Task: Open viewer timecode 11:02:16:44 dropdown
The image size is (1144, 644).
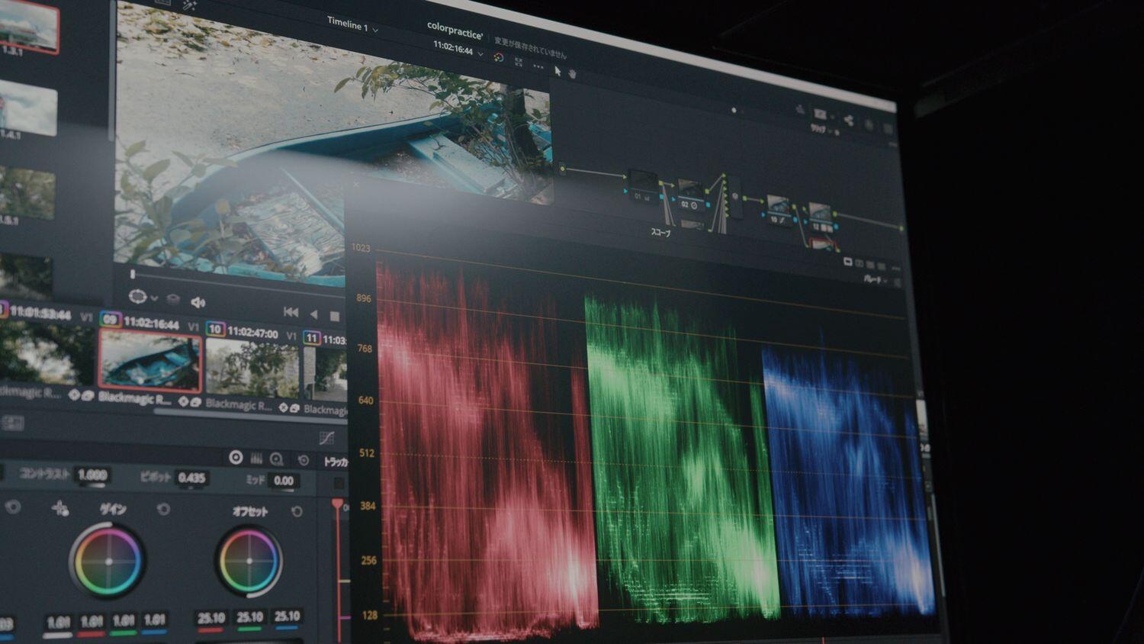Action: (x=458, y=49)
